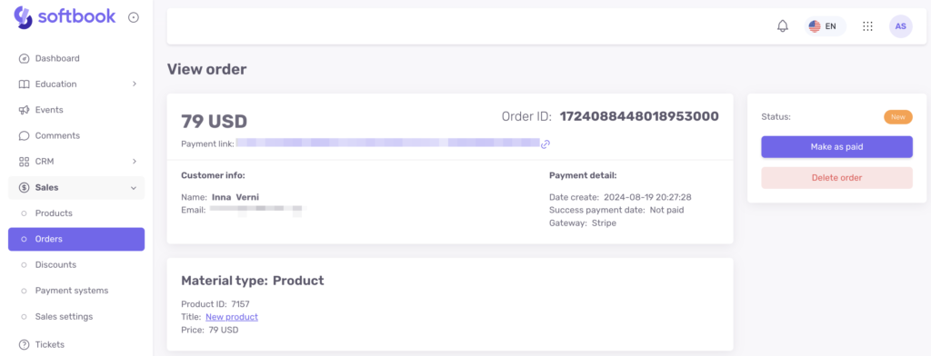Image resolution: width=931 pixels, height=356 pixels.
Task: Click the Delete order button
Action: coord(836,178)
